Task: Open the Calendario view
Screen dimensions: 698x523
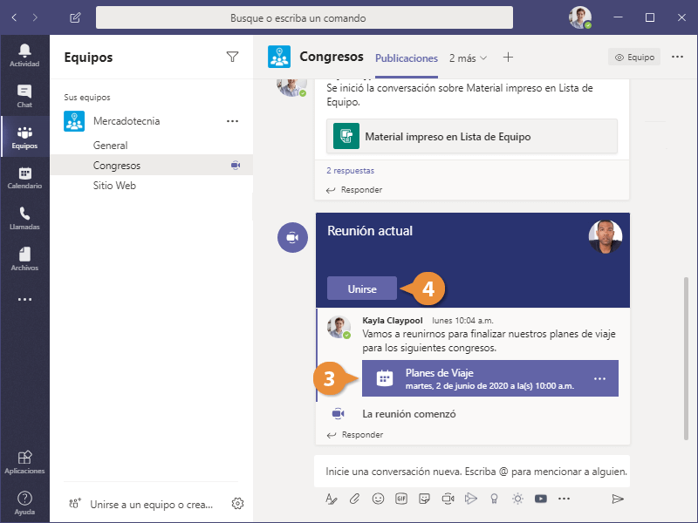Action: [x=24, y=178]
